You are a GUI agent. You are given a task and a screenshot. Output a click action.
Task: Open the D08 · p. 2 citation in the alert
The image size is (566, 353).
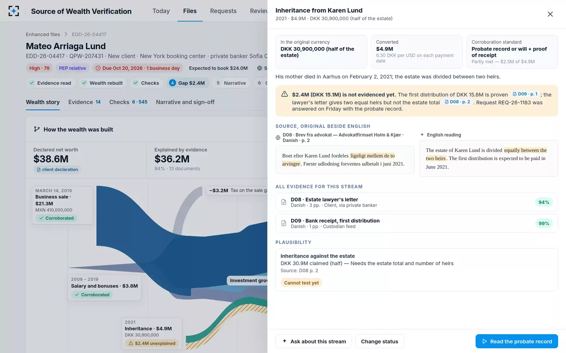[x=457, y=102]
